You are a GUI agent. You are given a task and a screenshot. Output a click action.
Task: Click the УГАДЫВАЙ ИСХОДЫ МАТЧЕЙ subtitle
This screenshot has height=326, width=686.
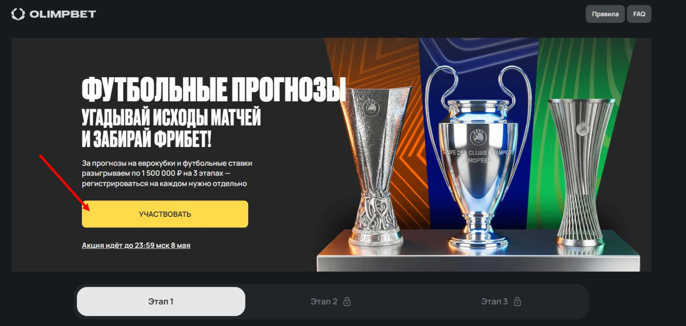[171, 118]
